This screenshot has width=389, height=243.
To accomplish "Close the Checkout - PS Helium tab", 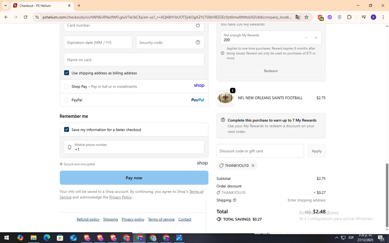I will pyautogui.click(x=69, y=5).
